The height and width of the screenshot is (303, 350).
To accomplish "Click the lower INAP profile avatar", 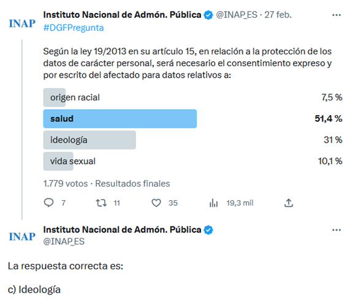I will click(22, 236).
